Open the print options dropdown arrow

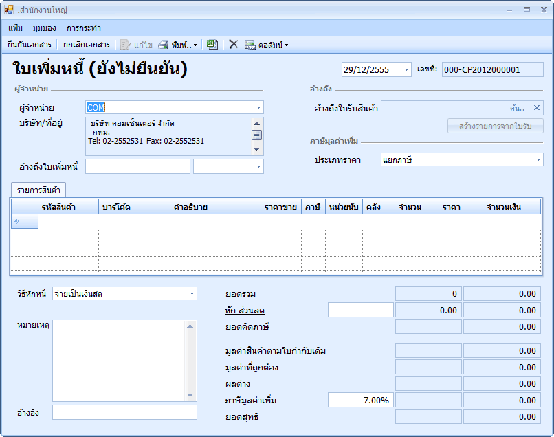196,45
